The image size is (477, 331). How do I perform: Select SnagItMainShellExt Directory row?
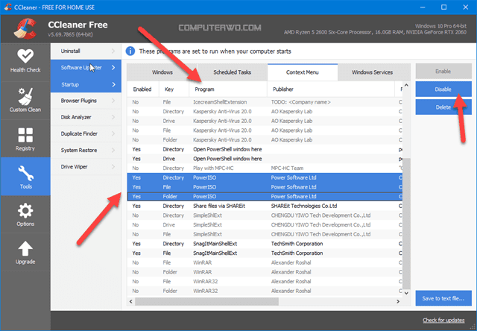coord(265,244)
